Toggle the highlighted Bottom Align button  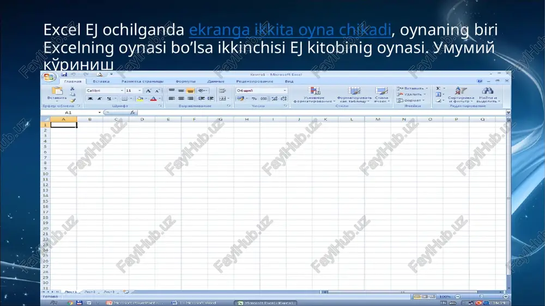pos(190,90)
